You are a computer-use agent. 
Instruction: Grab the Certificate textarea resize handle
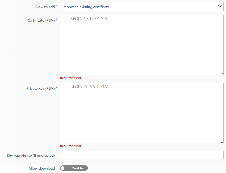pyautogui.click(x=222, y=74)
